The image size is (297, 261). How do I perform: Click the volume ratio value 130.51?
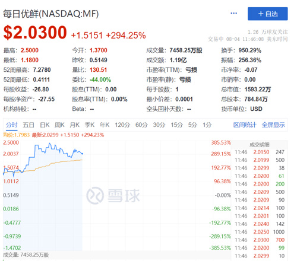click(98, 70)
